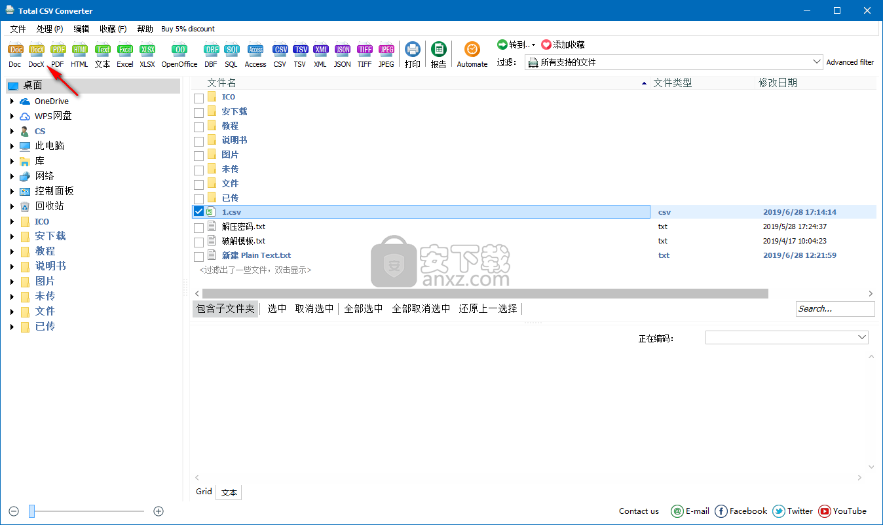This screenshot has width=883, height=525.
Task: Open the Advanced filter link
Action: tap(850, 62)
